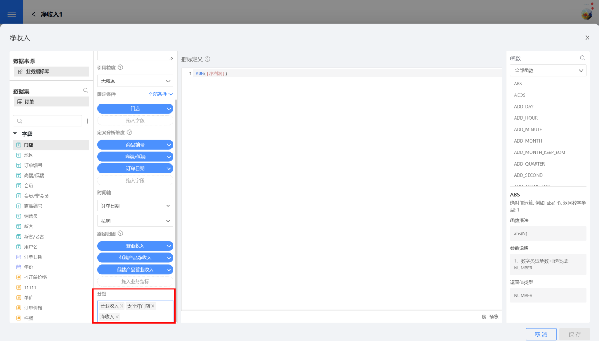Click help icon beside 引用粒度

tap(121, 67)
